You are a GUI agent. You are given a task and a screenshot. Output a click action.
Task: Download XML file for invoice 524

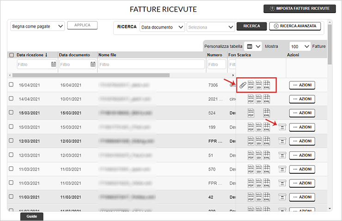[267, 113]
